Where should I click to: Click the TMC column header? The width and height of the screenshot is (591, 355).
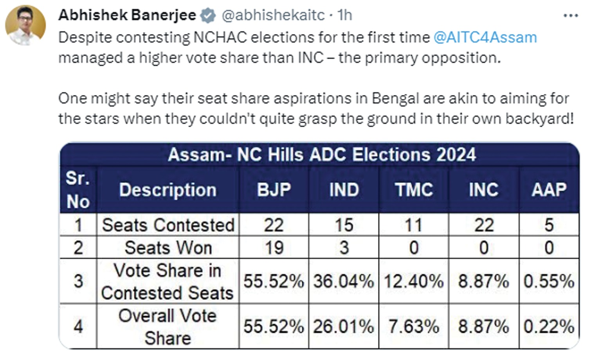[414, 190]
